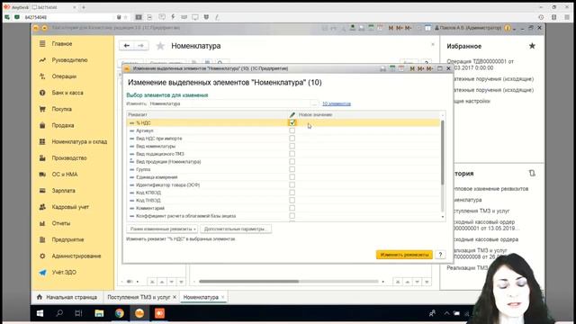
Task: Open the Windows Start menu
Action: point(40,313)
